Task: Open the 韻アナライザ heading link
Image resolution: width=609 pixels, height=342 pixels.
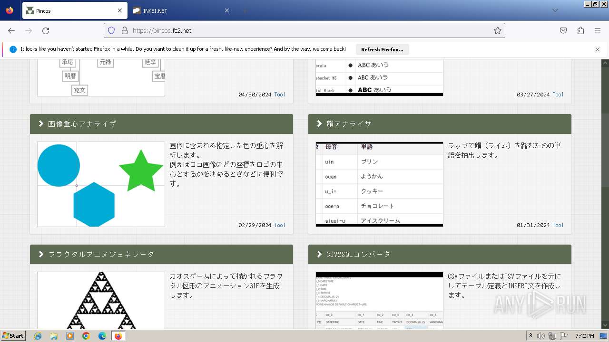Action: tap(349, 123)
